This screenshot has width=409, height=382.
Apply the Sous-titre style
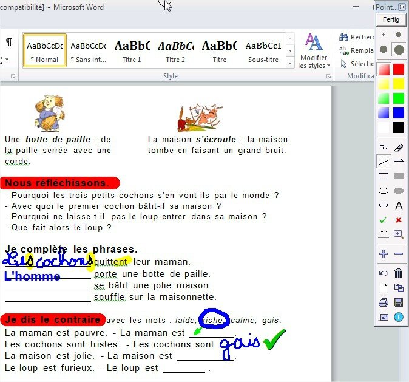click(263, 50)
